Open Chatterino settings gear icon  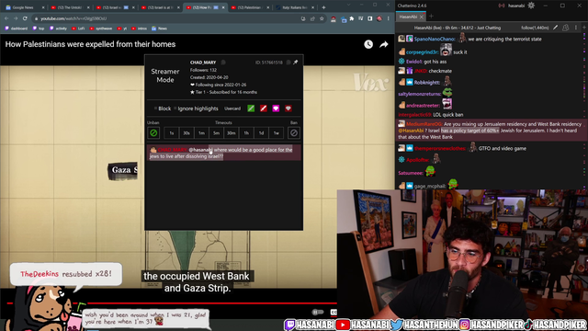click(x=531, y=6)
